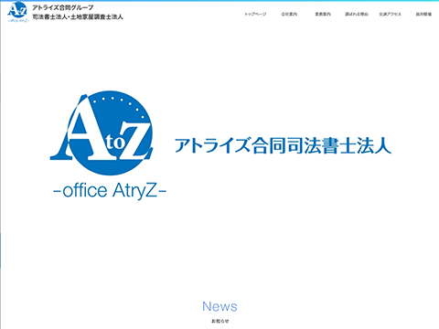The width and height of the screenshot is (439, 329).
Task: Click the -office AtryZ- text under logo
Action: point(110,191)
